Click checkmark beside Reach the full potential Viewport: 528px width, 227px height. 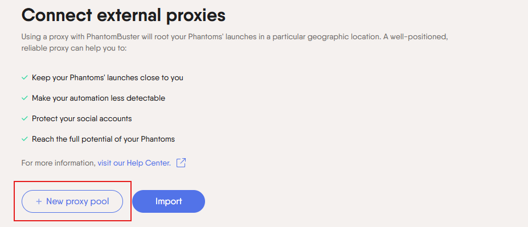coord(24,139)
